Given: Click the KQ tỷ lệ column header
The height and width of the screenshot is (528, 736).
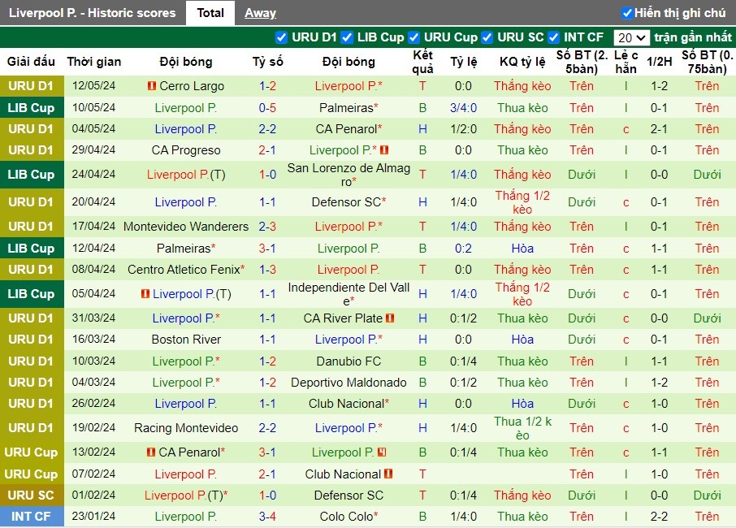Looking at the screenshot, I should tap(522, 62).
